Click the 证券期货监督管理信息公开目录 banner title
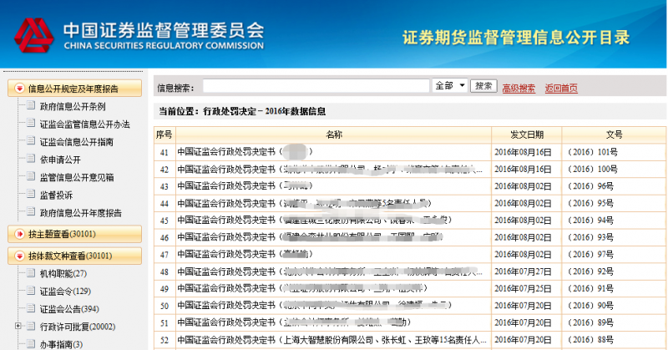This screenshot has height=350, width=668. pos(516,38)
